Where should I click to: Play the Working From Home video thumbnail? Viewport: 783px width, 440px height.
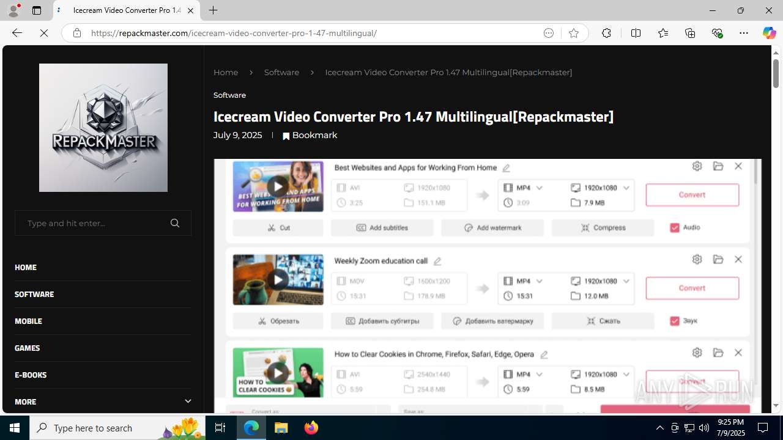(278, 186)
